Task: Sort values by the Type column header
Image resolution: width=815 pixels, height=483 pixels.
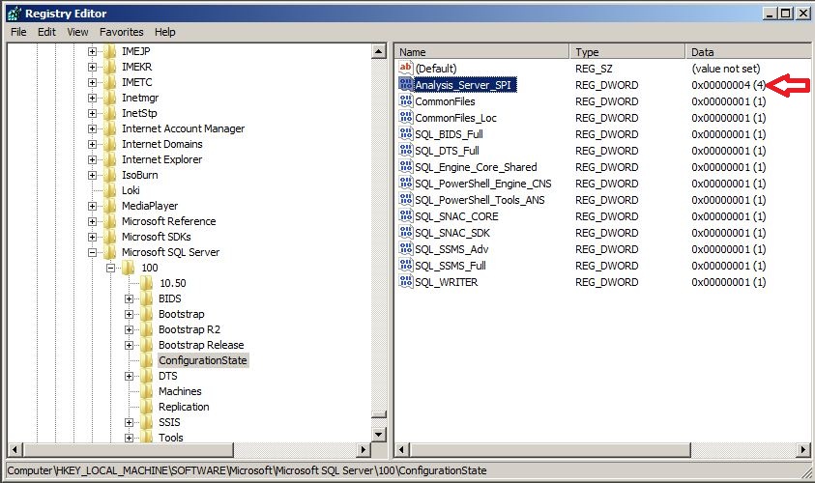Action: pyautogui.click(x=627, y=52)
